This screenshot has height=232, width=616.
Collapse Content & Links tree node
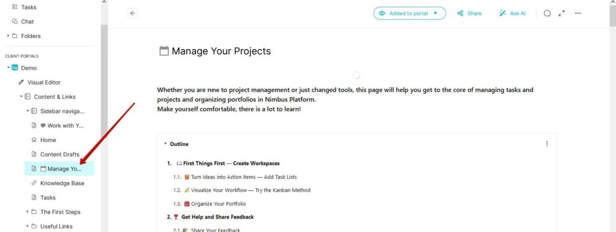click(x=21, y=97)
